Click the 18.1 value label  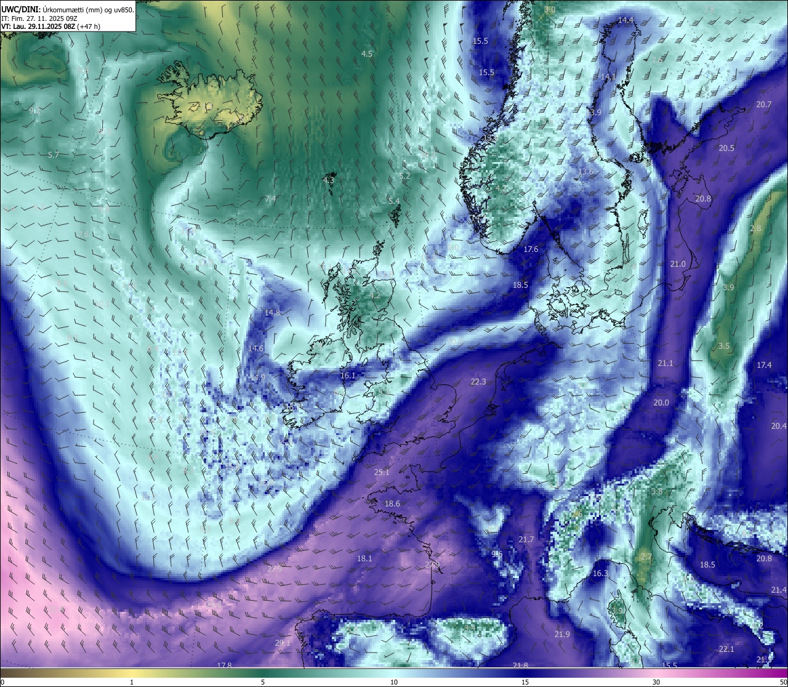(x=364, y=559)
